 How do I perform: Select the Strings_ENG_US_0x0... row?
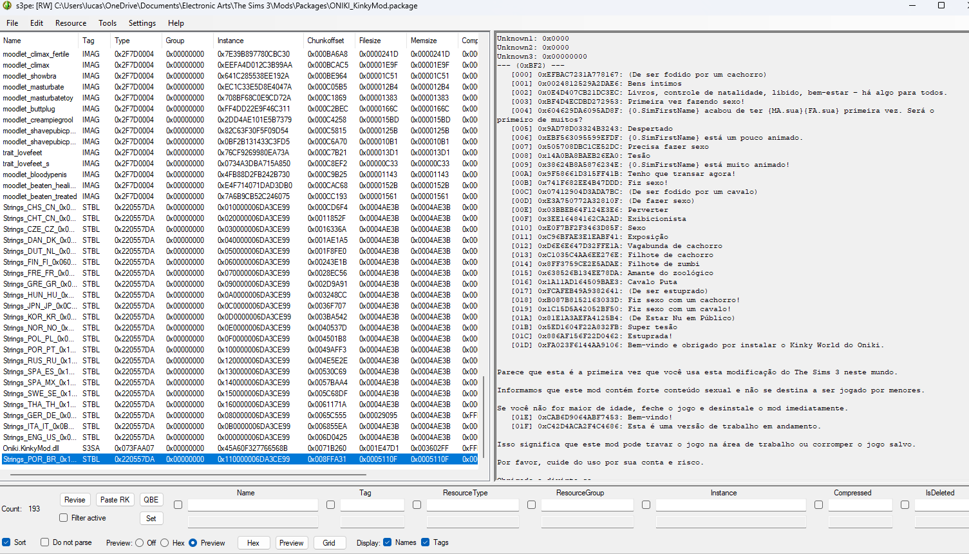click(x=240, y=437)
